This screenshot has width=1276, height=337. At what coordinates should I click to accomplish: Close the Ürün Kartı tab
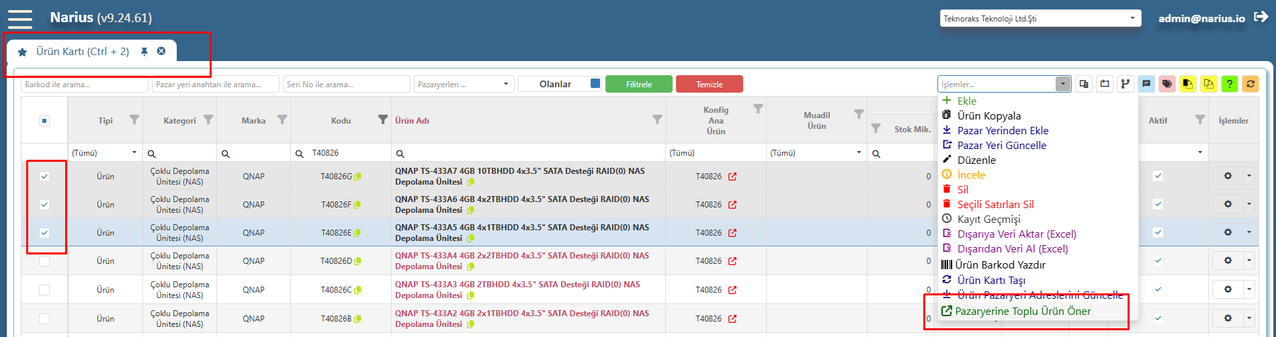pos(161,51)
